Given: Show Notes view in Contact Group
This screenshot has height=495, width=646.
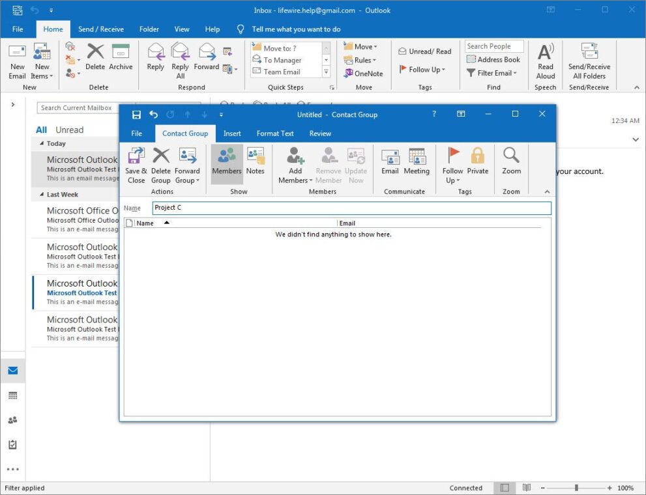Looking at the screenshot, I should [x=255, y=162].
